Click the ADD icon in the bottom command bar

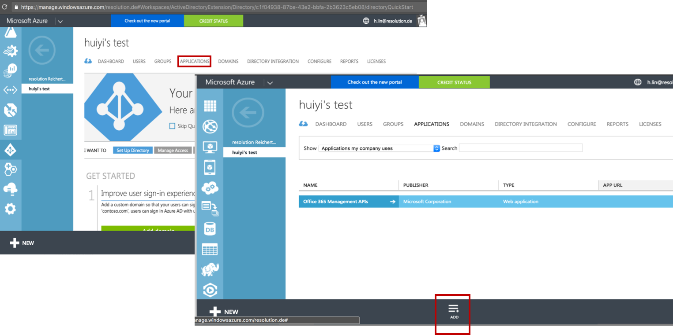pos(454,311)
